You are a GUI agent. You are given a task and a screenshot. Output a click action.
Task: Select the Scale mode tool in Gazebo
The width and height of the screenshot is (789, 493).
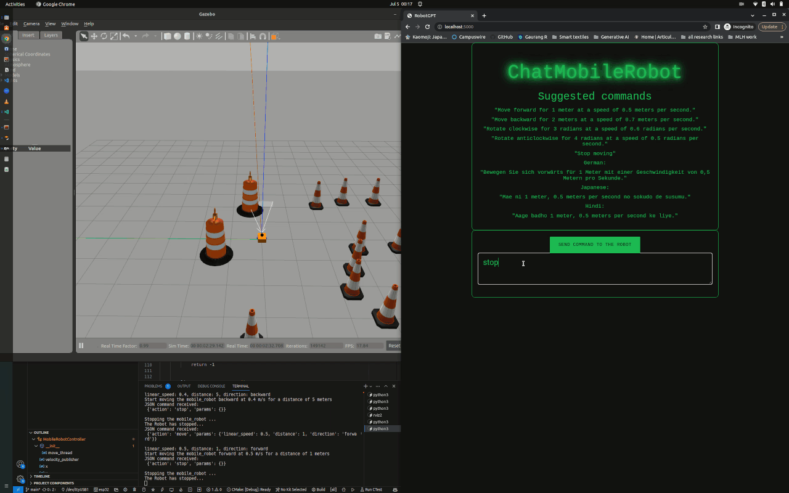coord(114,36)
